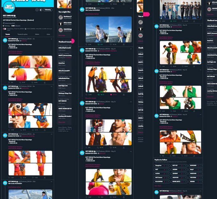The width and height of the screenshot is (217, 199).
Task: Reply under the group stage photo, right screenshot
Action: point(161,21)
